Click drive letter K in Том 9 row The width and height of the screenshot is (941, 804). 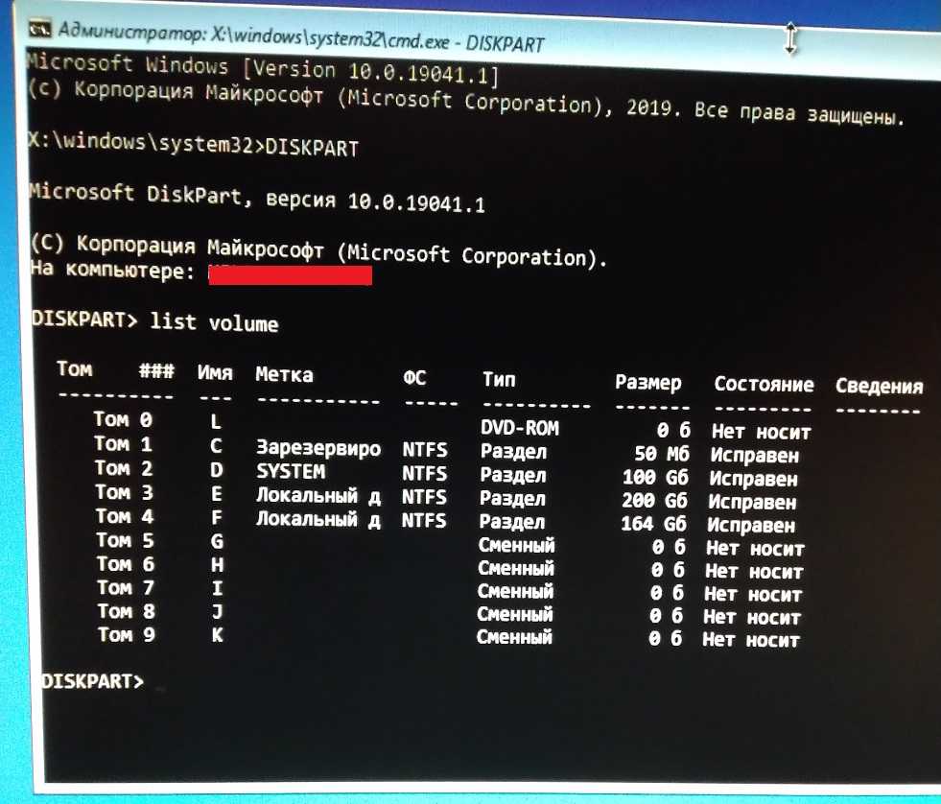pyautogui.click(x=217, y=634)
